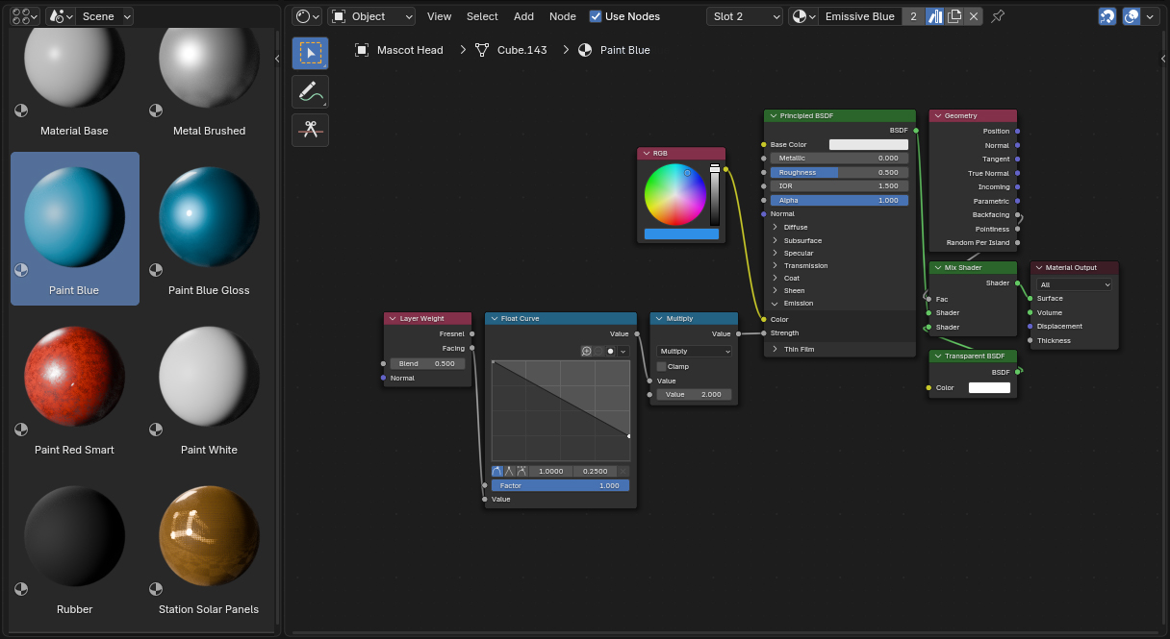Expand the Sheen panel in Principled BSDF
1170x639 pixels.
[x=775, y=290]
